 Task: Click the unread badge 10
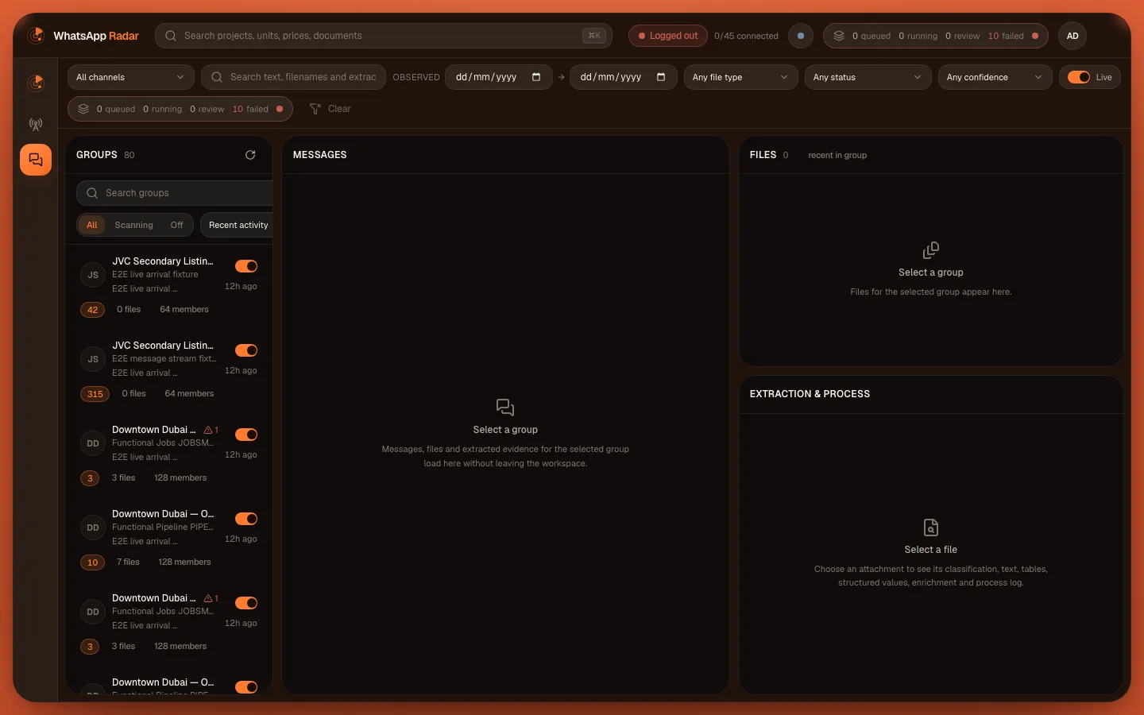pyautogui.click(x=92, y=562)
